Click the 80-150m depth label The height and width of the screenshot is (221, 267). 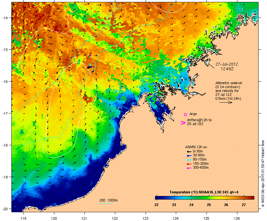200,160
